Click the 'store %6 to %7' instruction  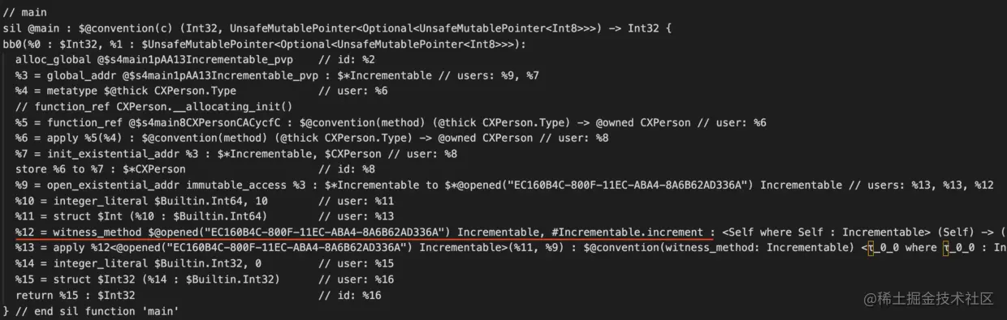[100, 169]
